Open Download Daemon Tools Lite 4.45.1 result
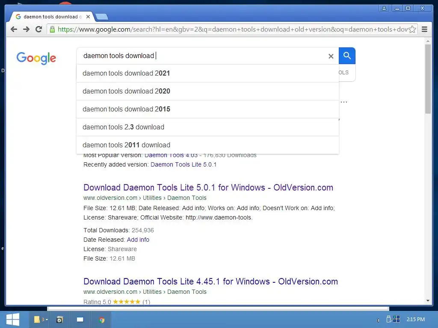438x328 pixels. click(x=210, y=281)
